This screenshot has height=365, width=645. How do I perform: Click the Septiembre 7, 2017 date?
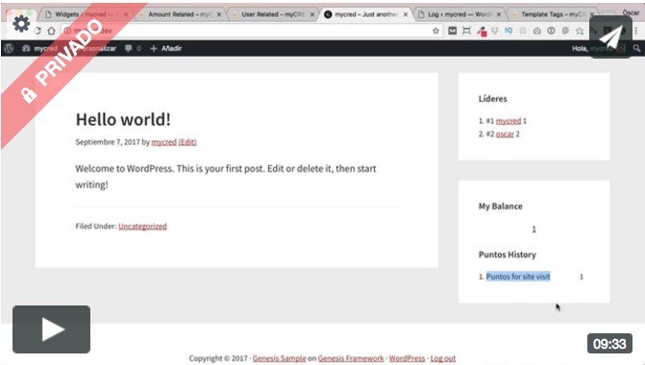click(x=108, y=142)
